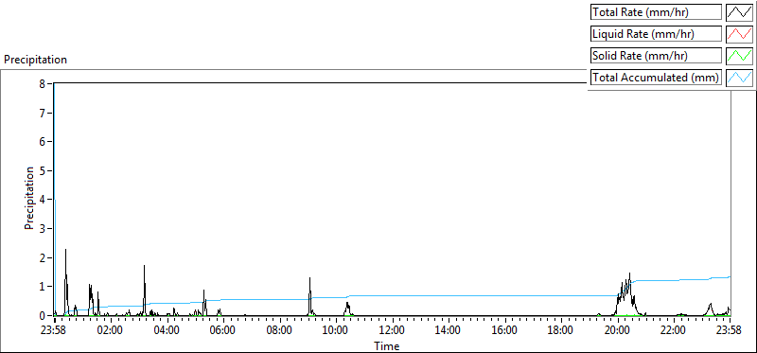Select the Liquid Rate (mm/hr) legend label
This screenshot has height=353, width=757.
point(656,34)
